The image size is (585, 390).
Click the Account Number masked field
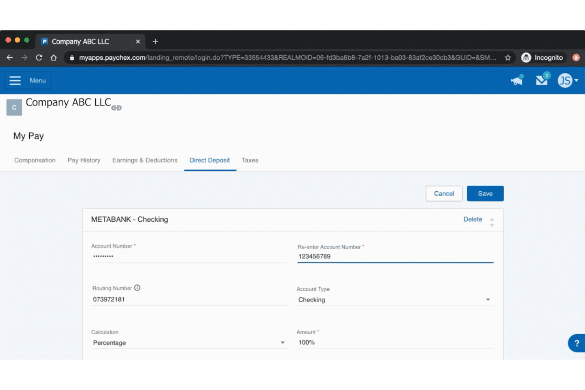point(190,256)
